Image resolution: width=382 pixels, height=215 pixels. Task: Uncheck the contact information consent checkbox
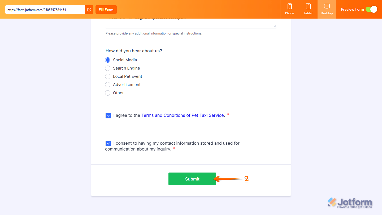108,143
